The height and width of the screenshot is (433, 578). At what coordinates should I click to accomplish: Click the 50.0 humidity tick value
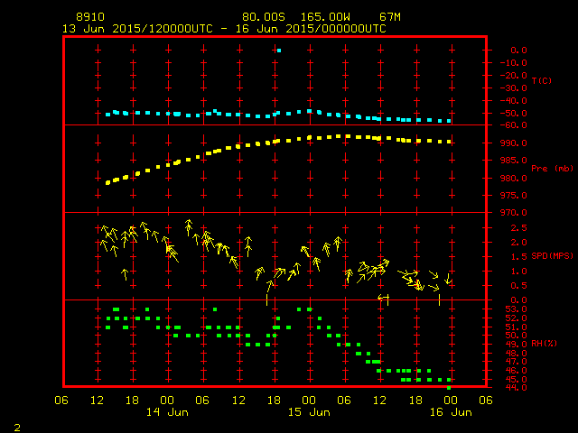(x=516, y=336)
